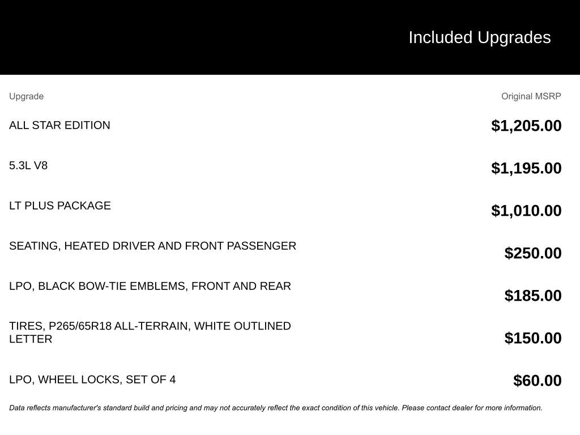Click the Original MSRP column header

[x=531, y=96]
